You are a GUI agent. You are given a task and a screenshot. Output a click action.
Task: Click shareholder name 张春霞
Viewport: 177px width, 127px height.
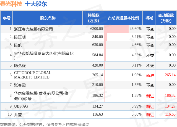pyautogui.click(x=20, y=85)
